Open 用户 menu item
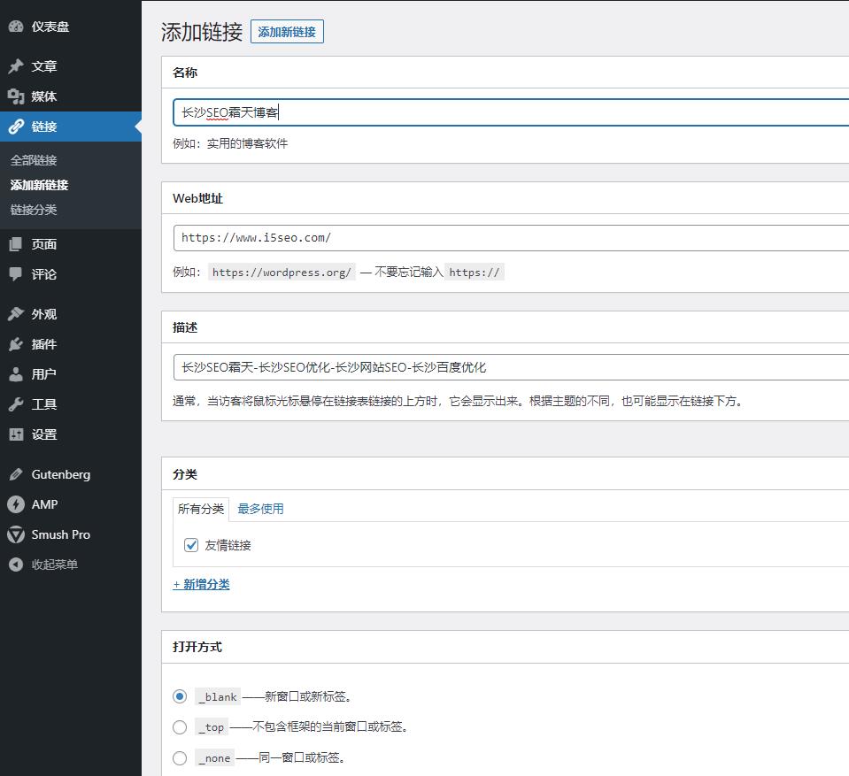Image resolution: width=849 pixels, height=776 pixels. click(44, 374)
